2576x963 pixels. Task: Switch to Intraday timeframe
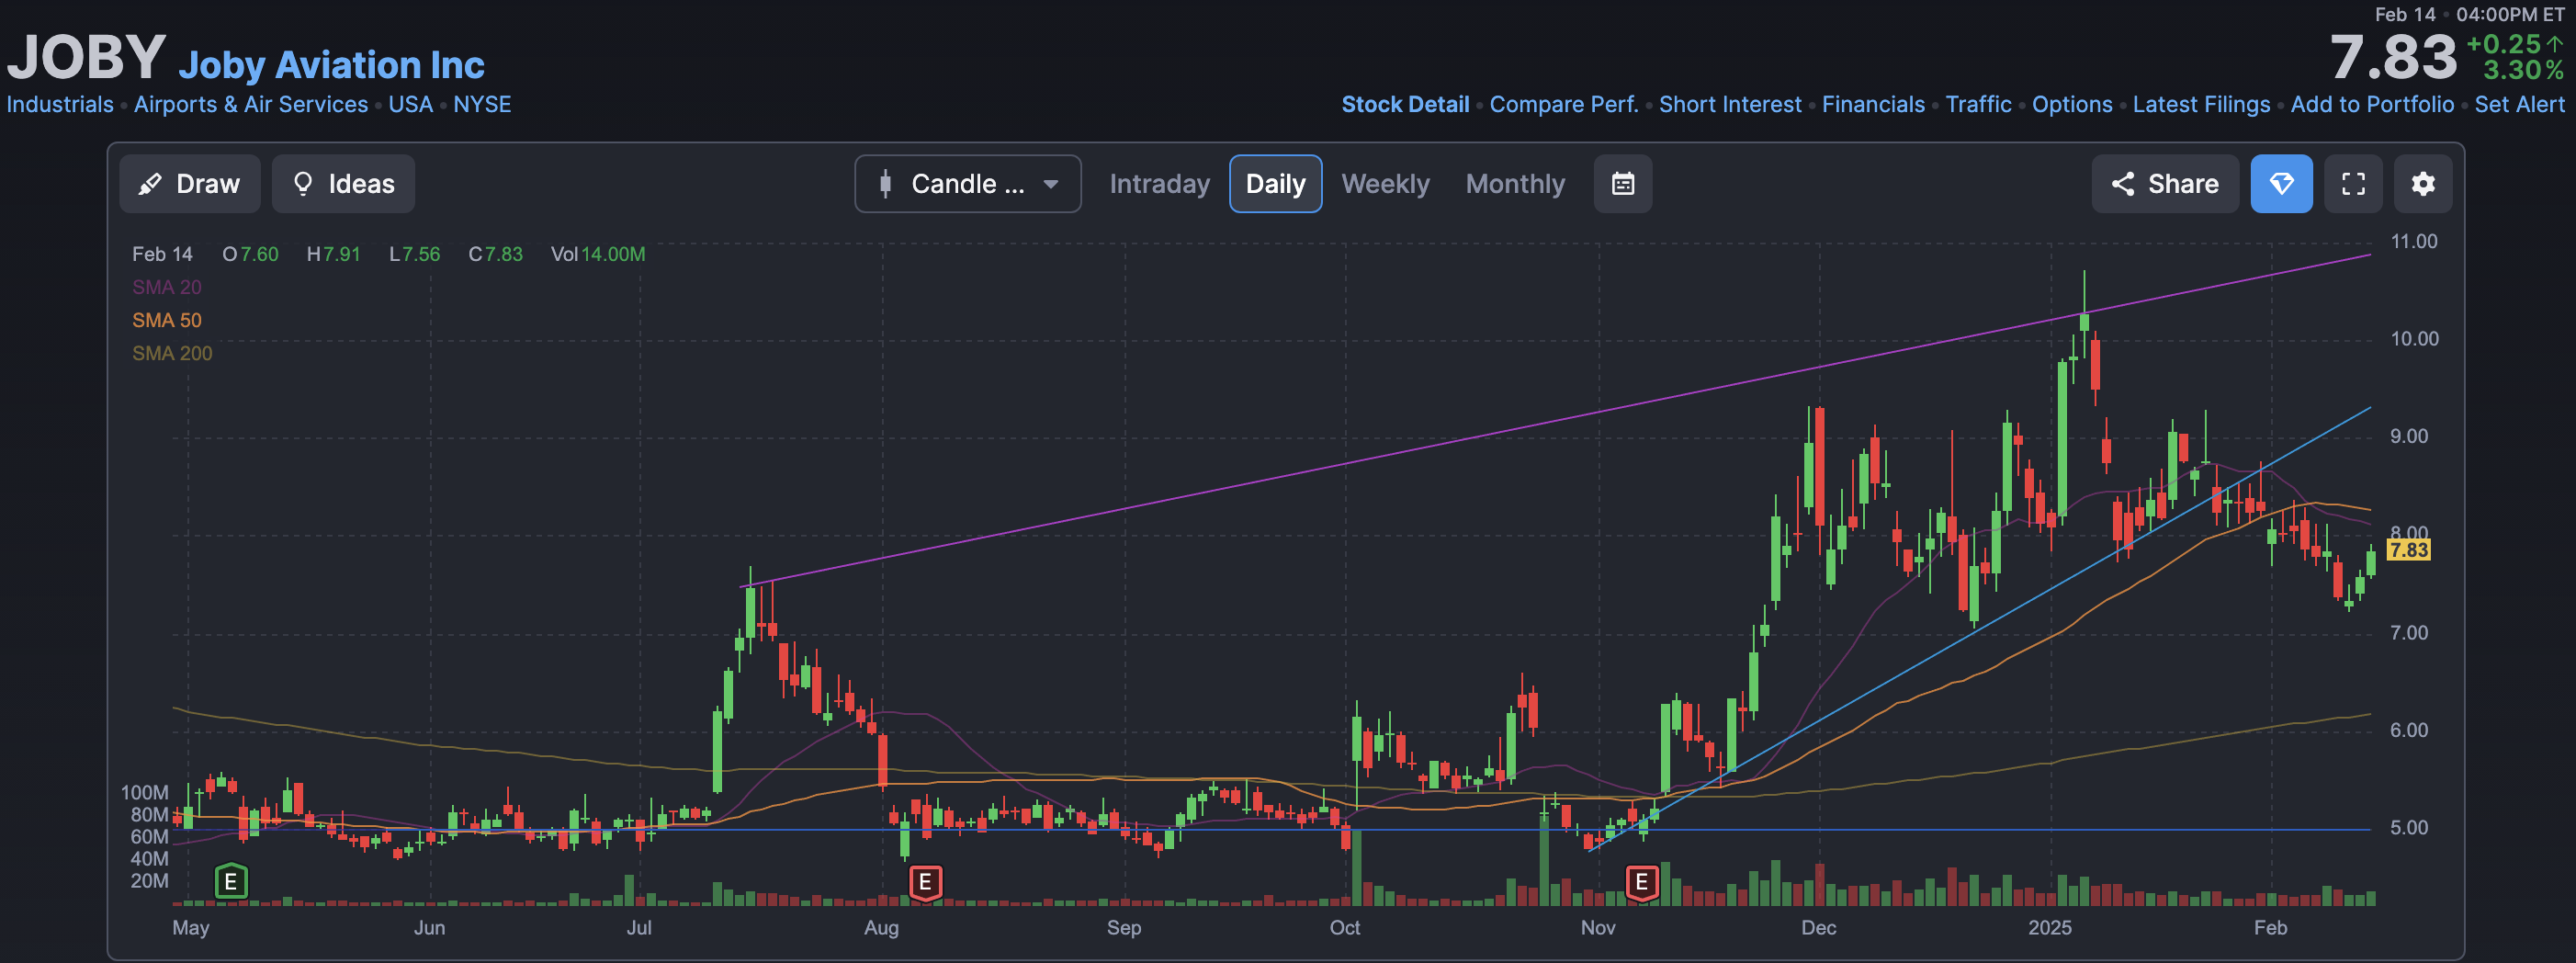(x=1159, y=184)
